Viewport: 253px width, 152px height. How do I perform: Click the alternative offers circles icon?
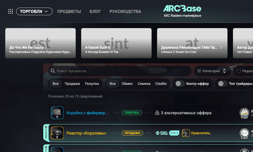point(157,113)
